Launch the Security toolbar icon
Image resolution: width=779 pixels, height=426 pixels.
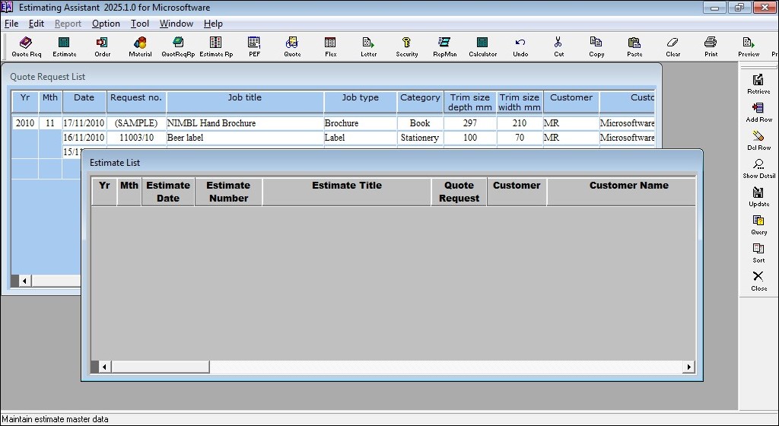(x=406, y=46)
